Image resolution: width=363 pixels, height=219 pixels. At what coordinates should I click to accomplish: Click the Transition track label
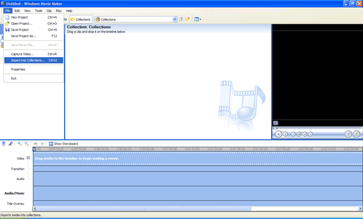tap(18, 169)
